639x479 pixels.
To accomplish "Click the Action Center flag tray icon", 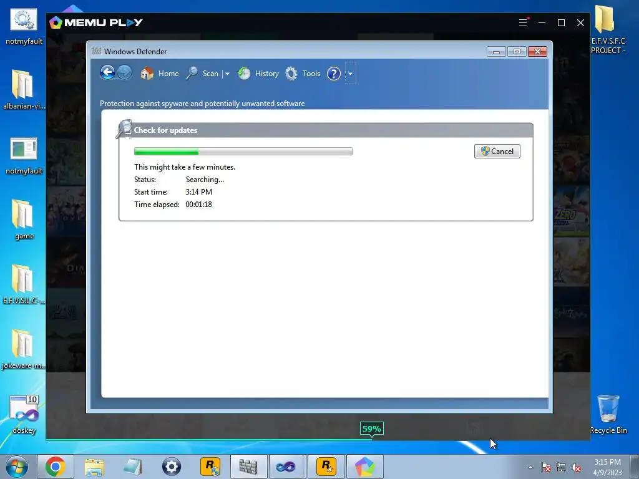I will 545,467.
